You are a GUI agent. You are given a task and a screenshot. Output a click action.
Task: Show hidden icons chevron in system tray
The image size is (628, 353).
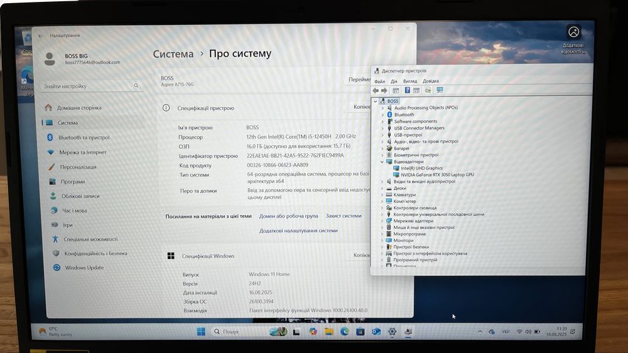(480, 332)
